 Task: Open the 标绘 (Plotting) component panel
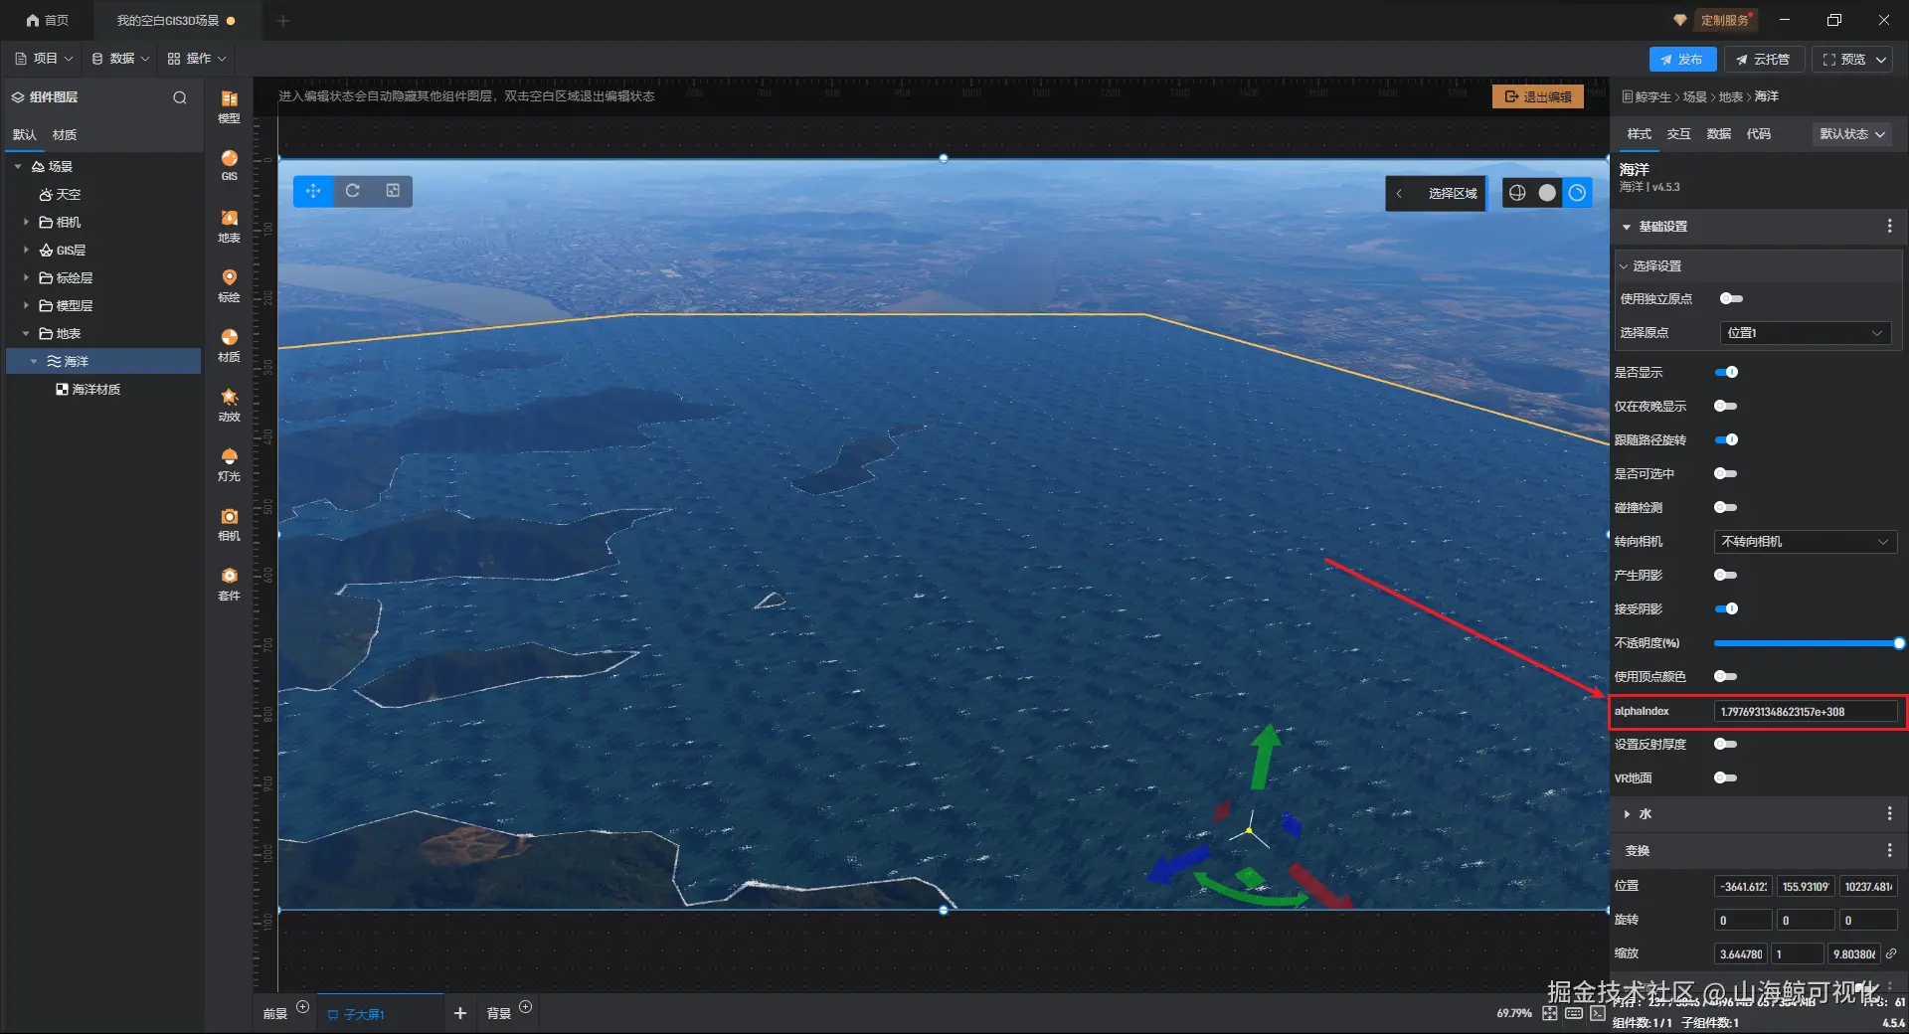[229, 285]
